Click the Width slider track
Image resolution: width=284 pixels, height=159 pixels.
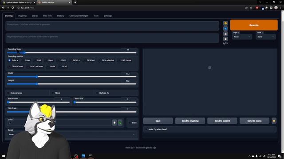click(x=72, y=77)
